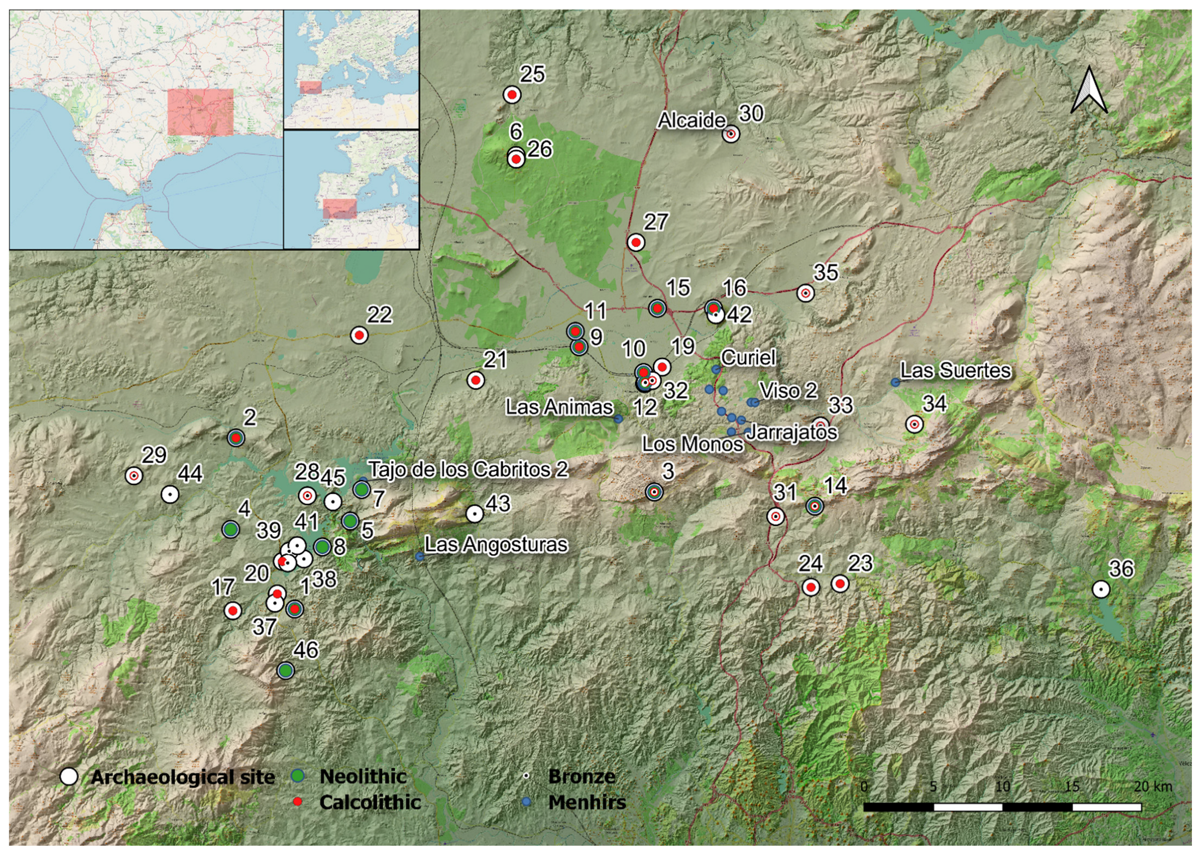
Task: Click site marker number 22
Action: (x=359, y=335)
